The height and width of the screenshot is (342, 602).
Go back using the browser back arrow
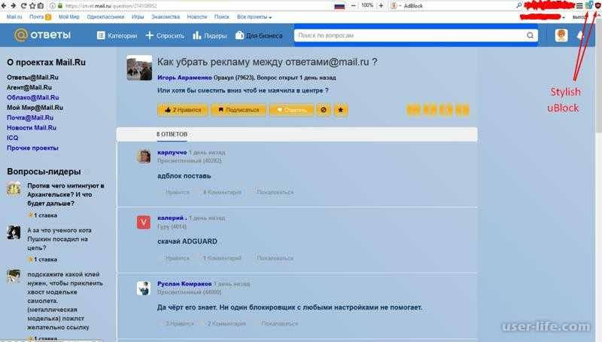pyautogui.click(x=4, y=6)
